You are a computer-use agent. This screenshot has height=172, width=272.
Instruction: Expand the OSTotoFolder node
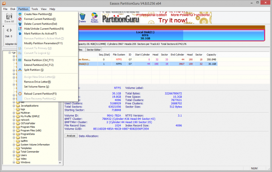coord(14,123)
